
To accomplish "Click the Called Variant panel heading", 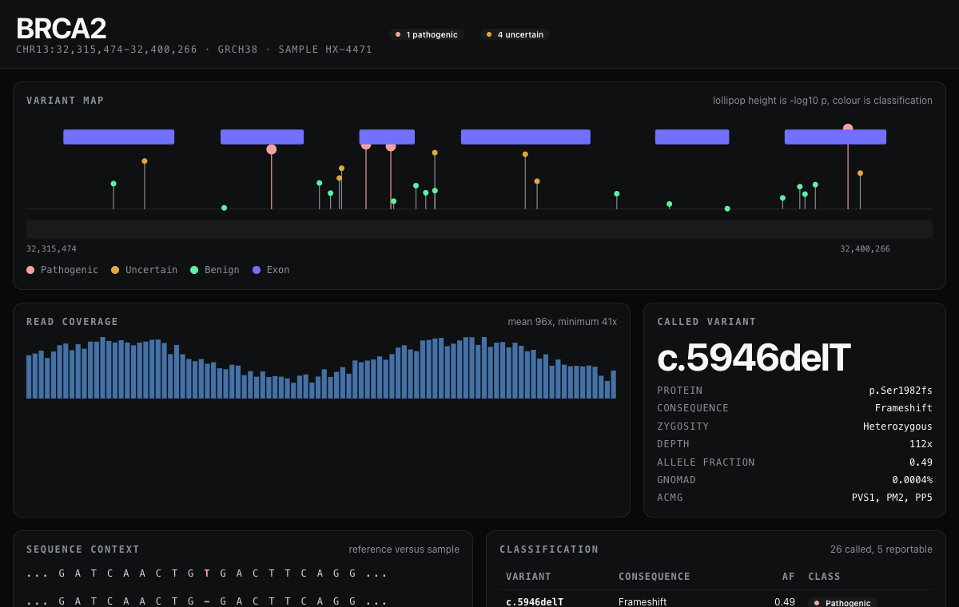I will (706, 322).
